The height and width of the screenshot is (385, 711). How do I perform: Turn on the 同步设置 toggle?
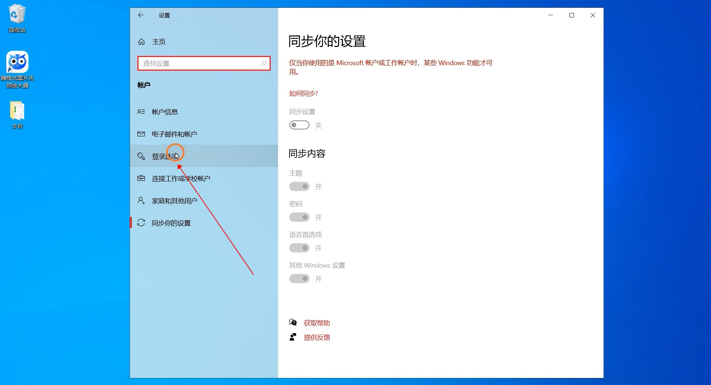tap(299, 125)
